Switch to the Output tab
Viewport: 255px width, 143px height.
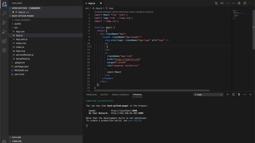[104, 95]
